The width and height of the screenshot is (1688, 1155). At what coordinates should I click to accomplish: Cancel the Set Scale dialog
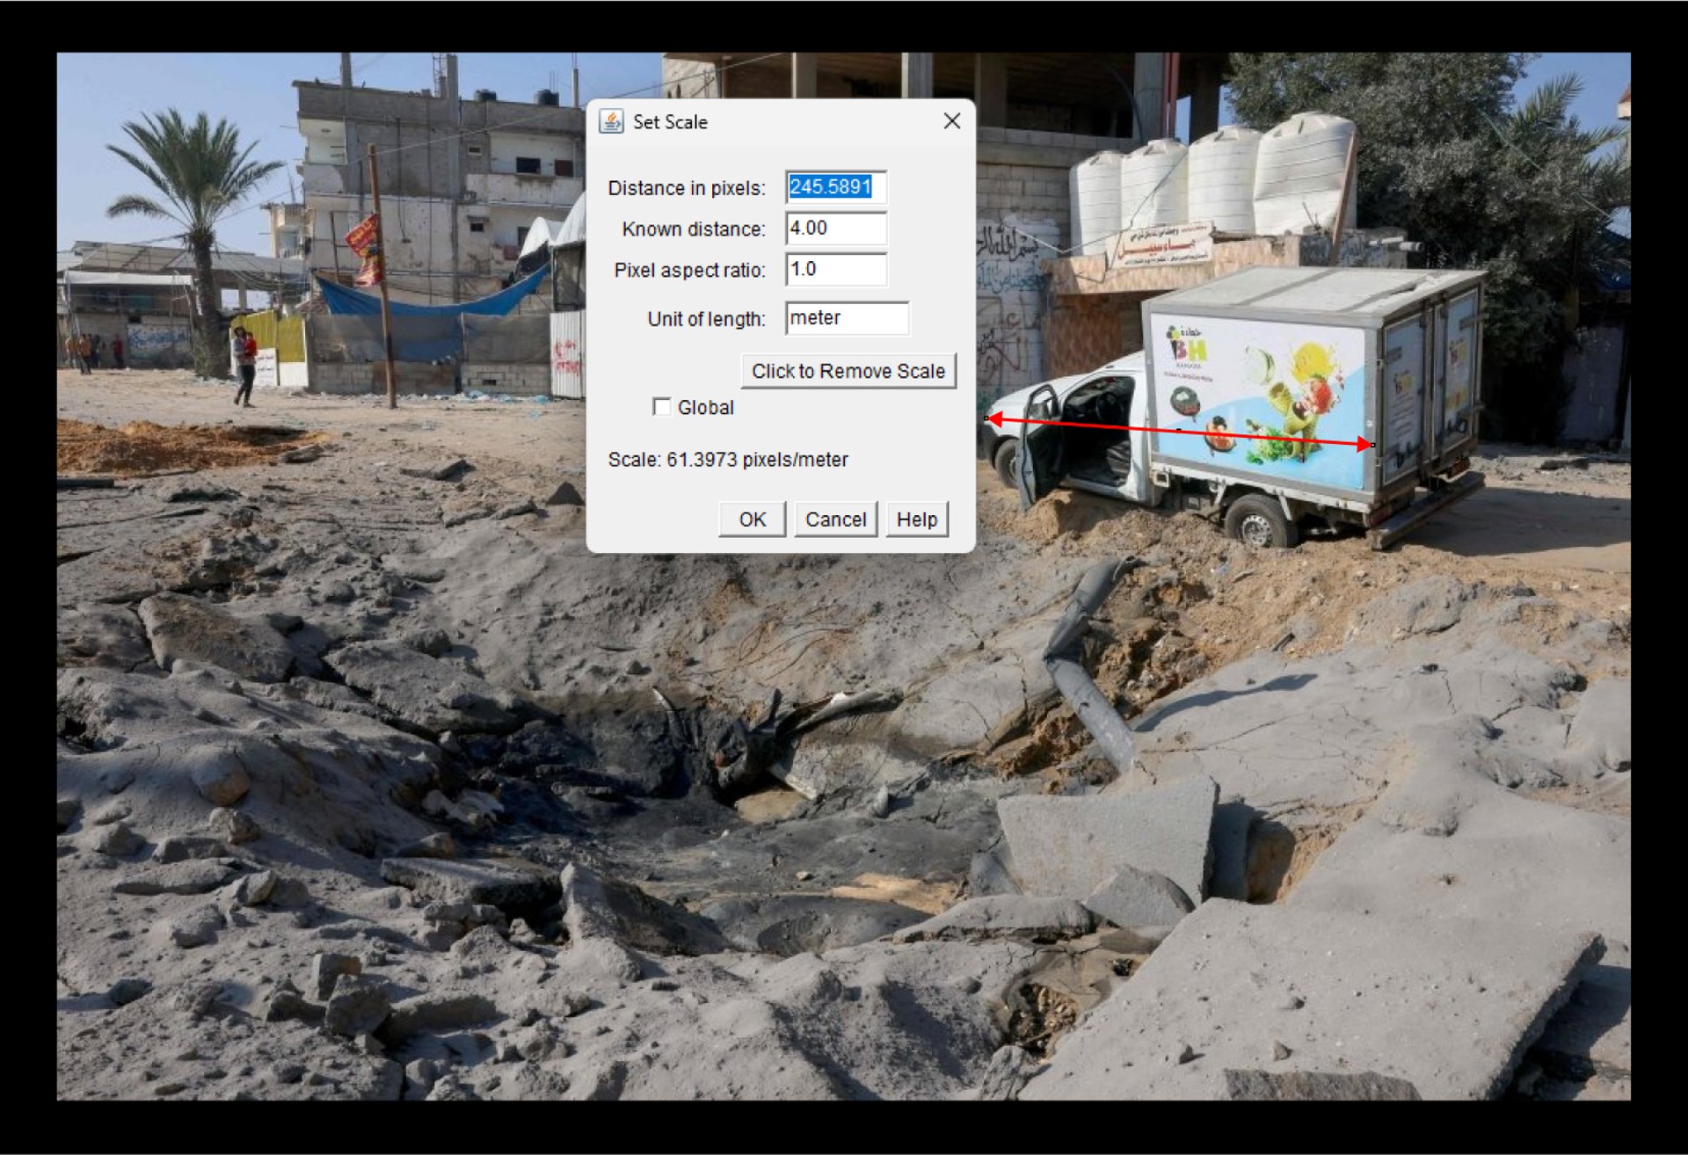coord(835,519)
